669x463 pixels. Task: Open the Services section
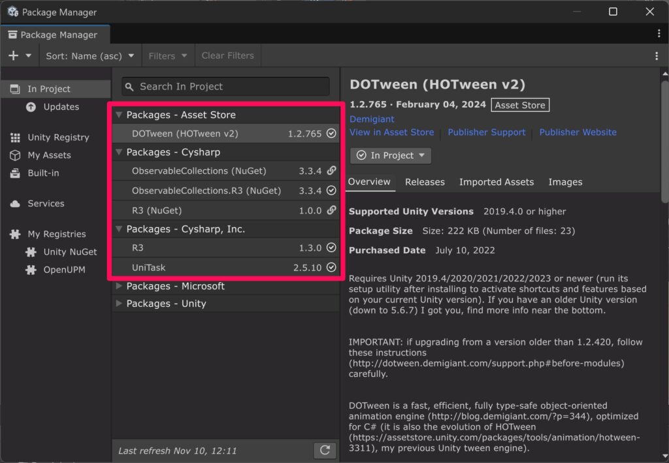point(46,203)
